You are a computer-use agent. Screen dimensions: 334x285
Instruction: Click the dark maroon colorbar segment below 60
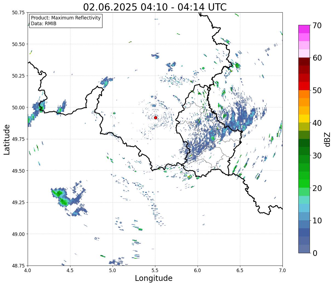304,62
